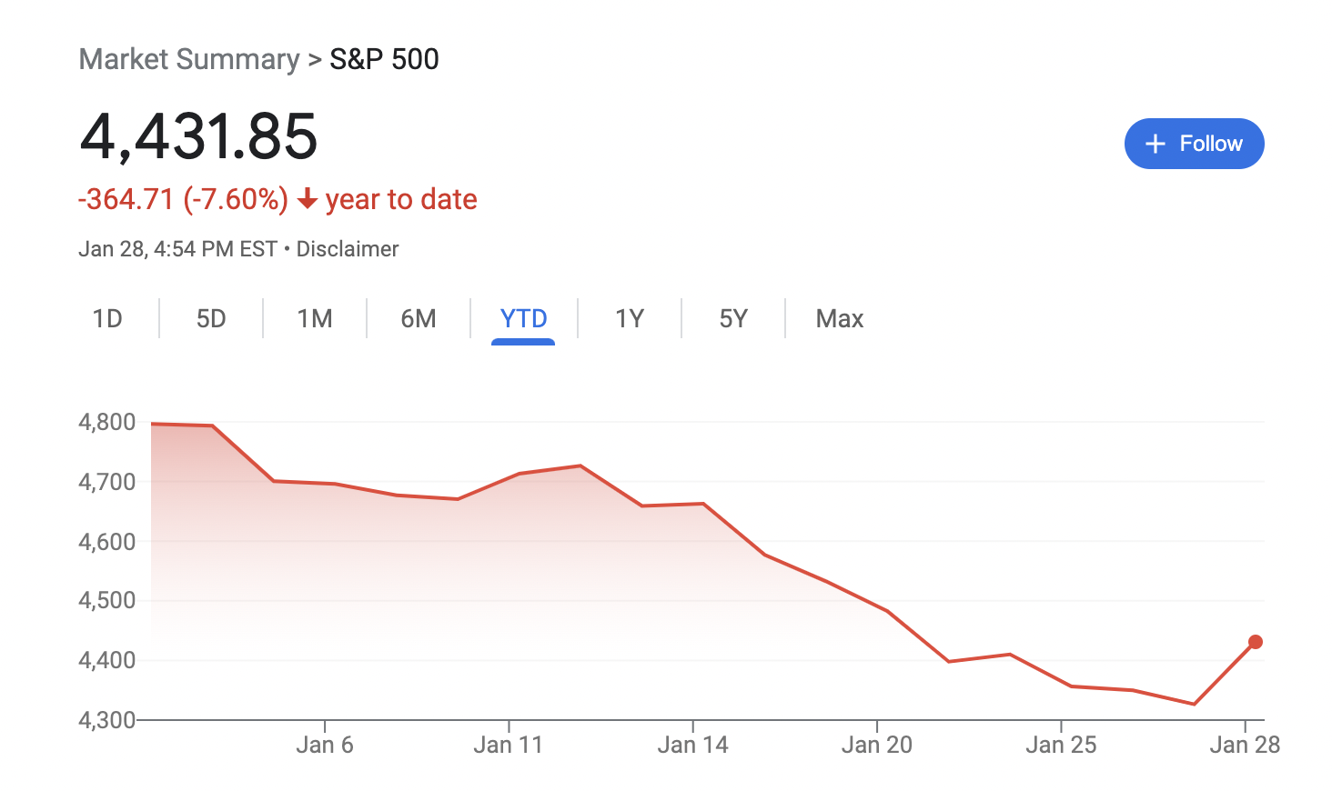Click the blue Follow button
1332x791 pixels.
1194,144
